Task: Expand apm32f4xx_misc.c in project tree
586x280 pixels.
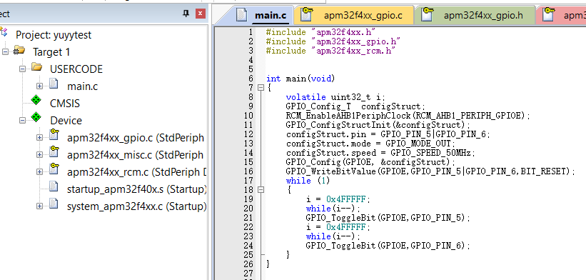Action: pyautogui.click(x=40, y=154)
